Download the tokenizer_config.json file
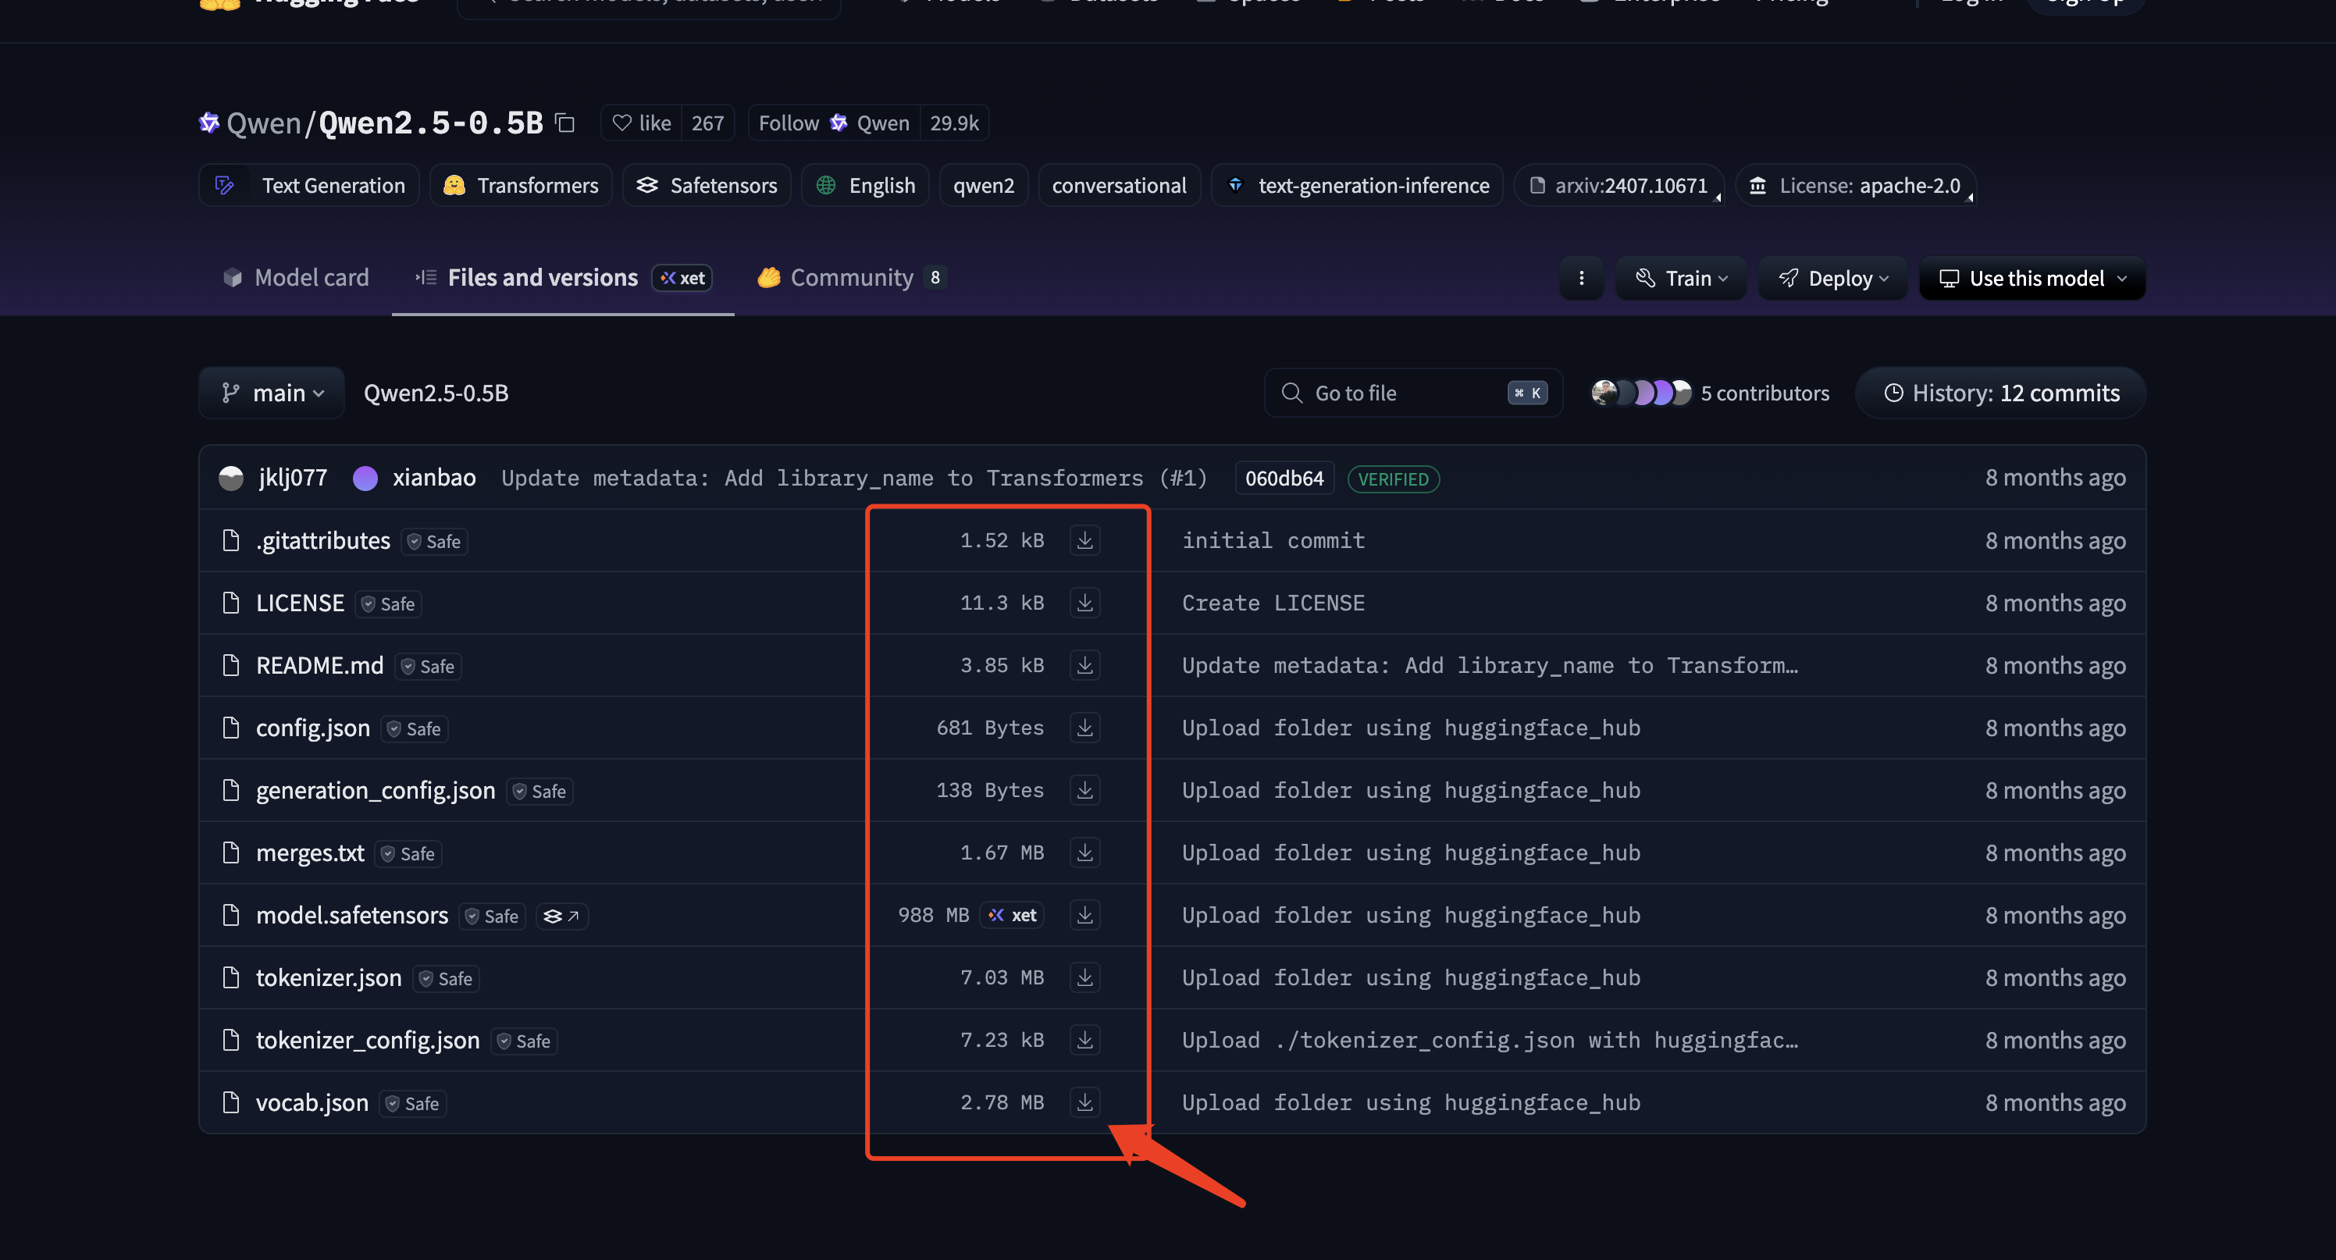Image resolution: width=2336 pixels, height=1260 pixels. click(1084, 1041)
